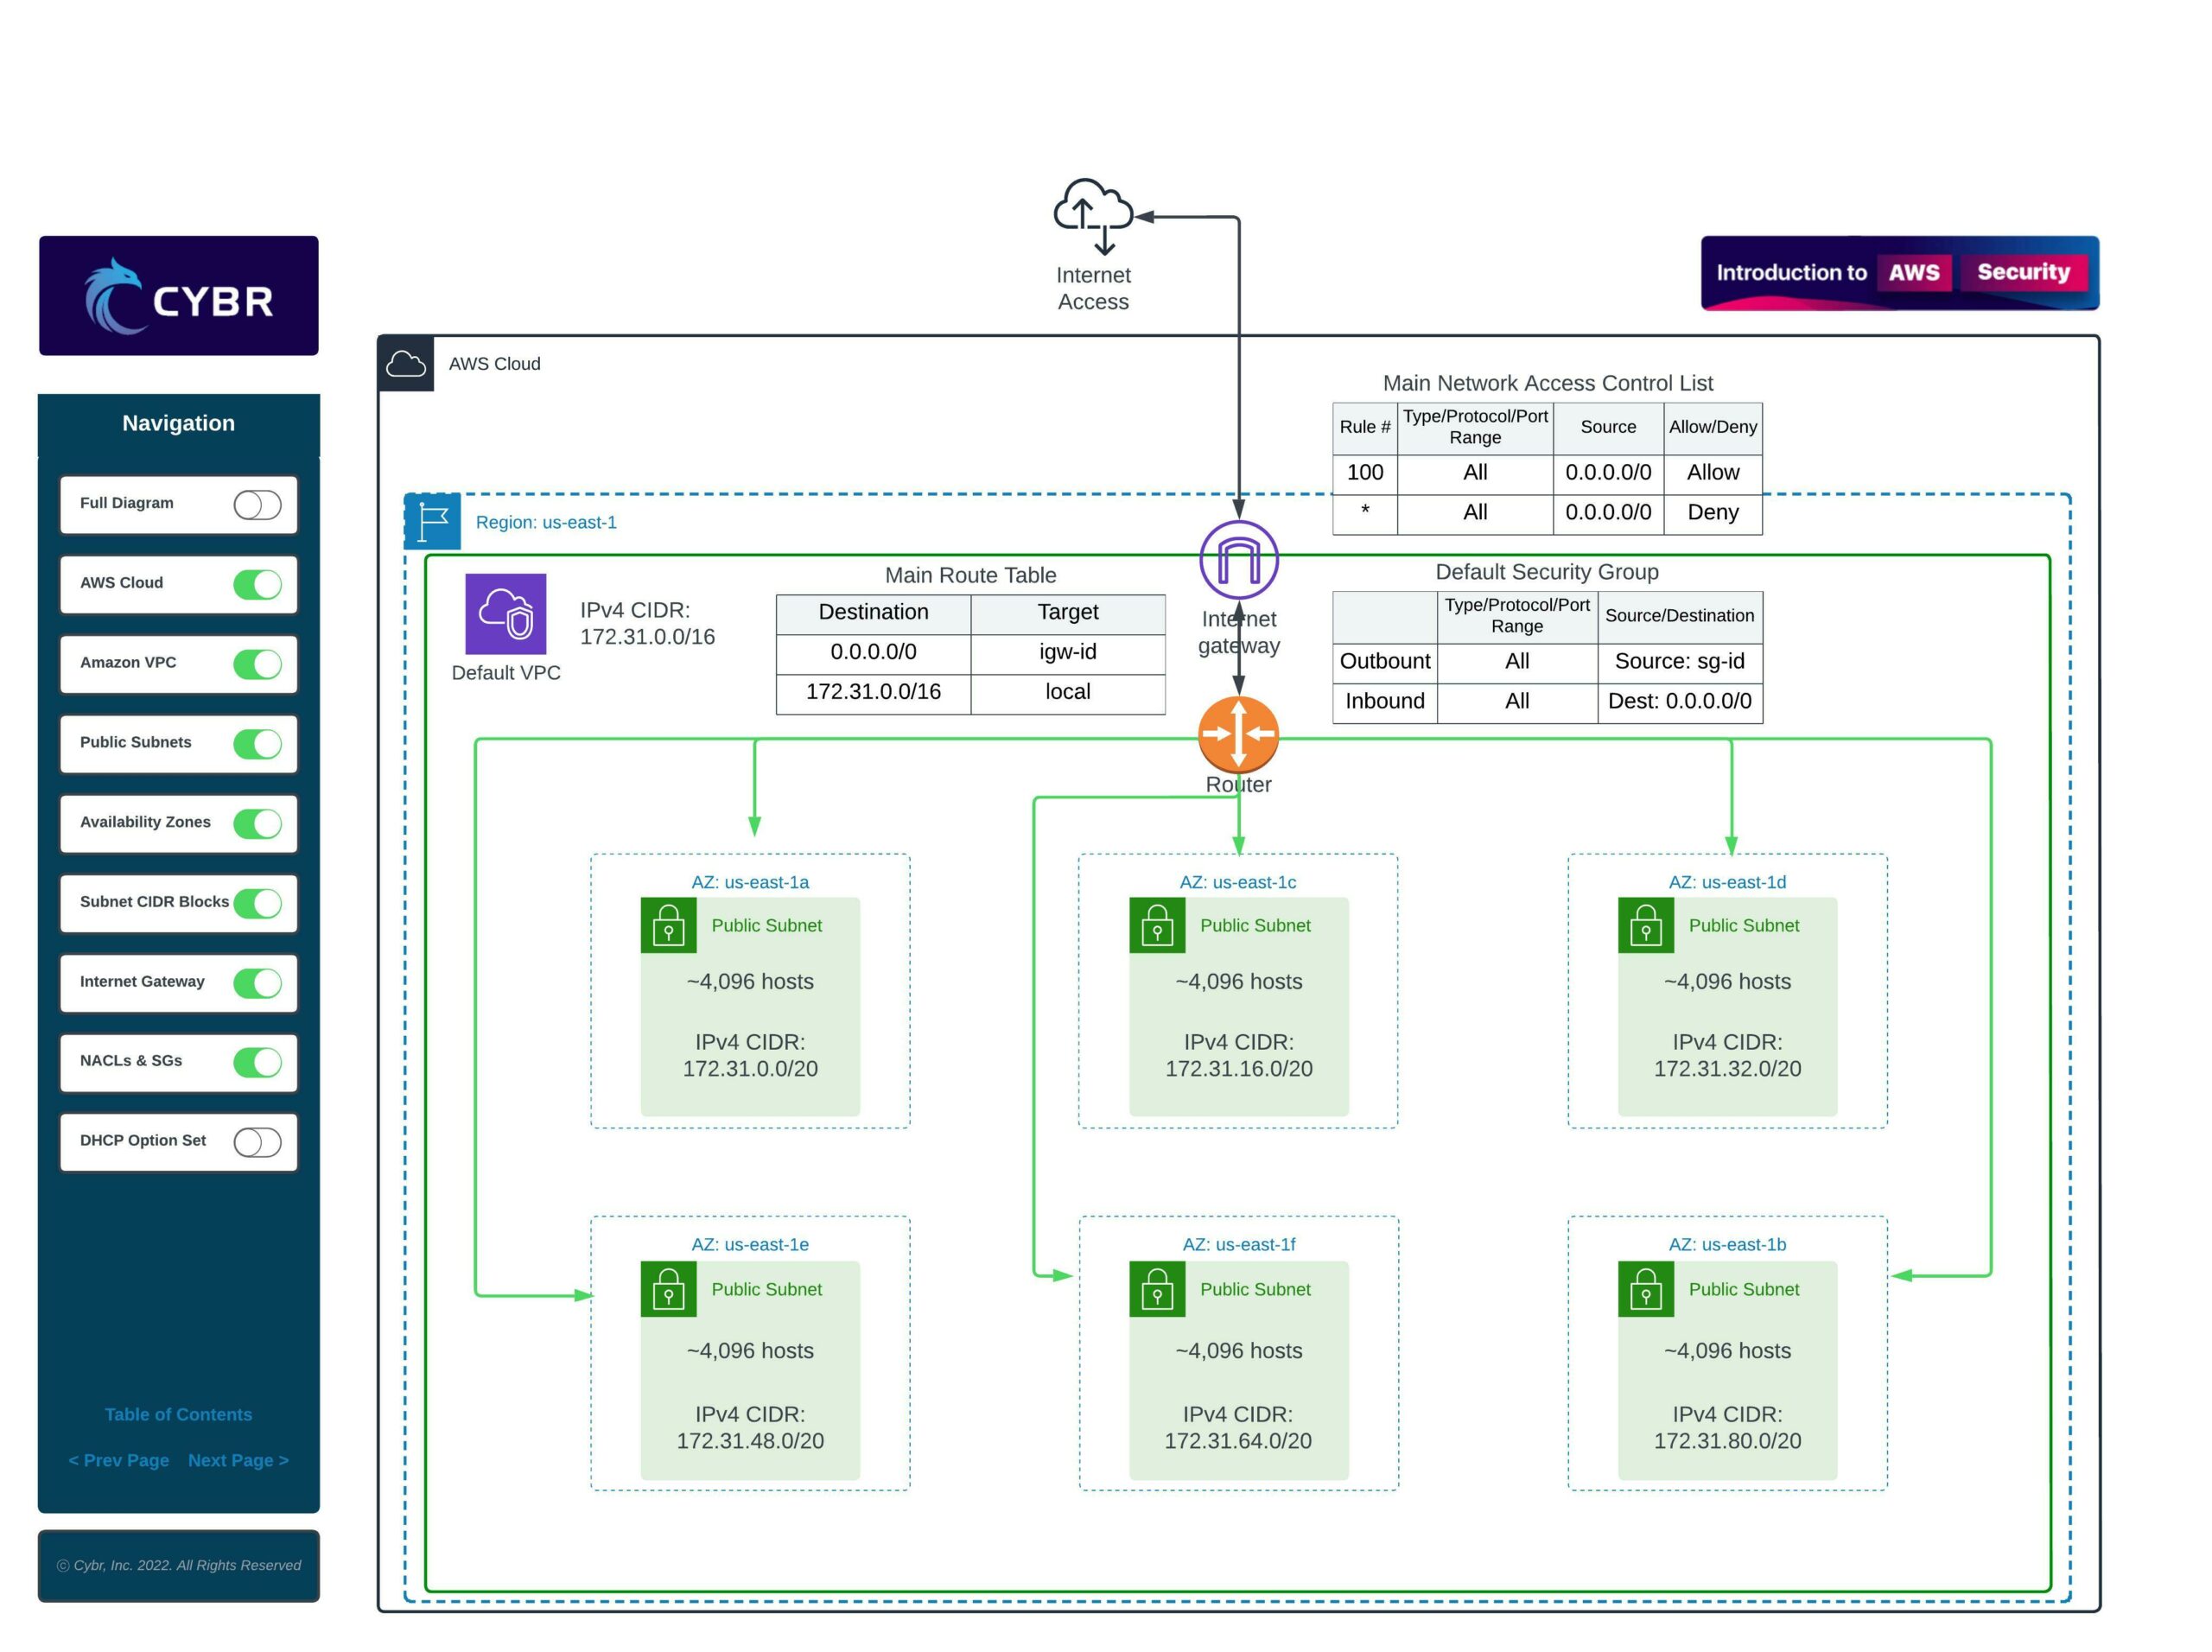The image size is (2212, 1652).
Task: Click the 'AZ: us-east-1a' label
Action: click(750, 882)
